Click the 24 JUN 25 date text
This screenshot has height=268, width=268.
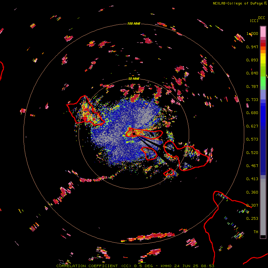(186, 266)
